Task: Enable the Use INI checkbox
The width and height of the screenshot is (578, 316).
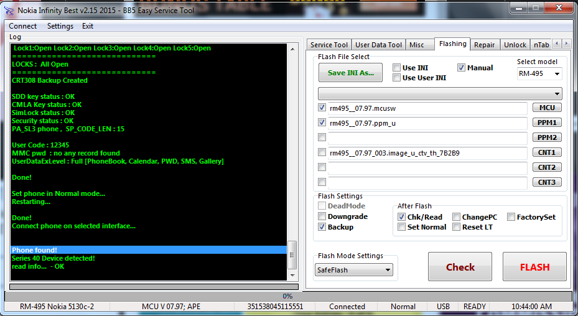Action: tap(397, 68)
